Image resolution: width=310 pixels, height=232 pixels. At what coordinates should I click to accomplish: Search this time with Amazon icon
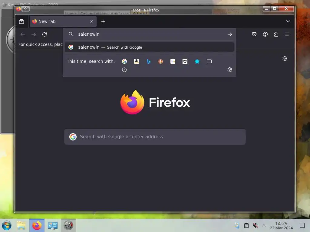137,61
